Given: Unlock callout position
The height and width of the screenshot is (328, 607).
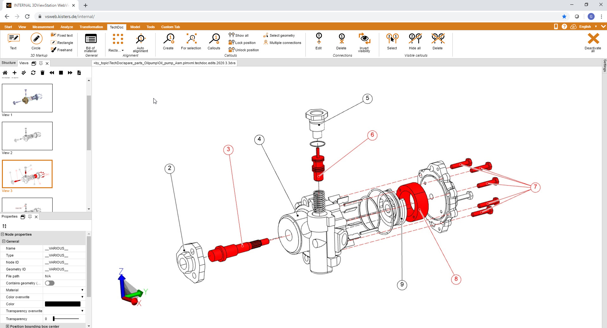Looking at the screenshot, I should coord(244,50).
